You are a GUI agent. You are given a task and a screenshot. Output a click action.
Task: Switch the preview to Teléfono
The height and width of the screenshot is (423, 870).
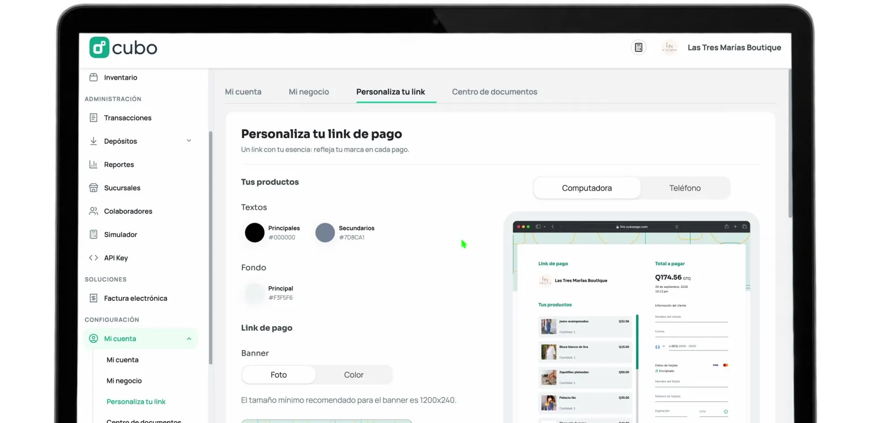click(685, 188)
